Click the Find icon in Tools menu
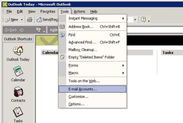Screen dimensions: 183x123 pos(62,35)
